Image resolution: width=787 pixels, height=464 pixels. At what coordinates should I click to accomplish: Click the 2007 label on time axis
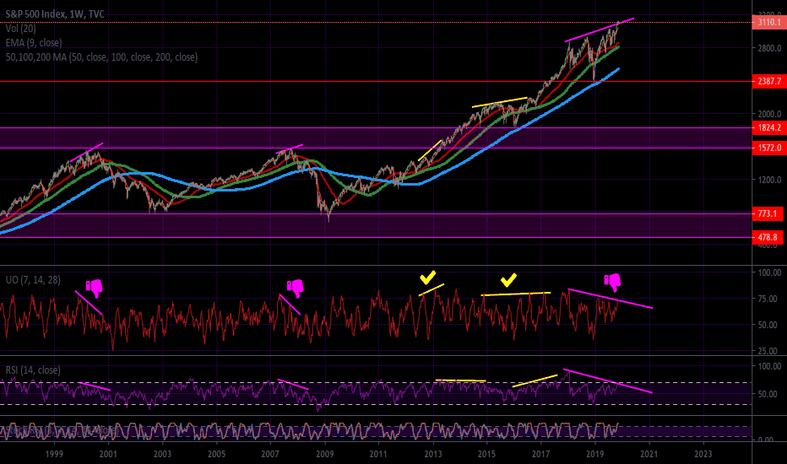tap(270, 454)
